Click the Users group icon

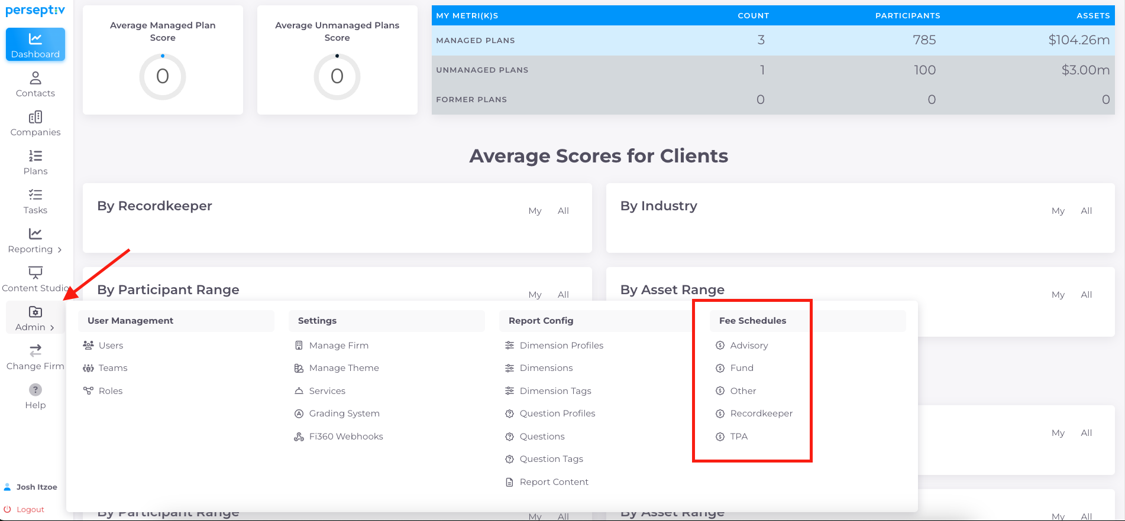88,345
